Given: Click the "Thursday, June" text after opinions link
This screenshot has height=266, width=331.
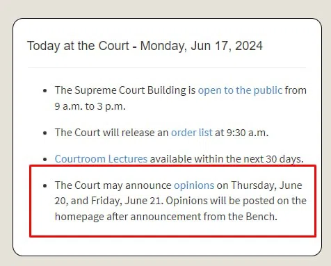Looking at the screenshot, I should coord(266,185).
